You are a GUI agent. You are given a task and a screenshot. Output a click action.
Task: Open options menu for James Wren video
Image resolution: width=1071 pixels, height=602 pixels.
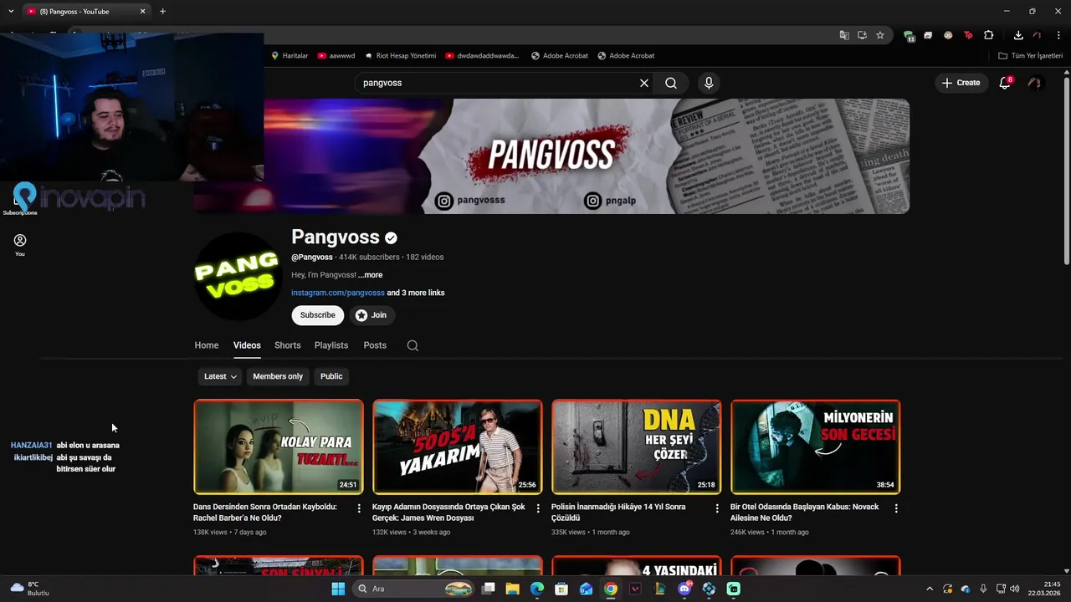(538, 508)
